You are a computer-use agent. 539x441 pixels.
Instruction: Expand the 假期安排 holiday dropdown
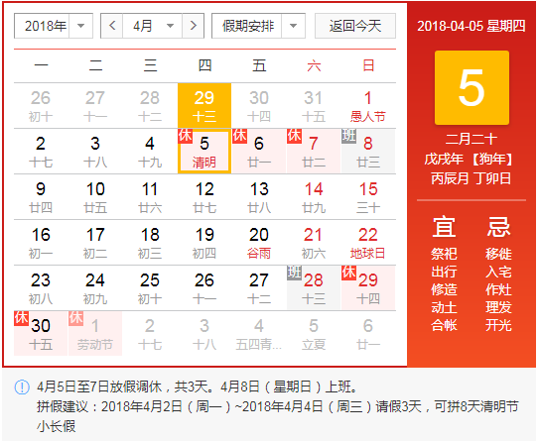(x=258, y=26)
